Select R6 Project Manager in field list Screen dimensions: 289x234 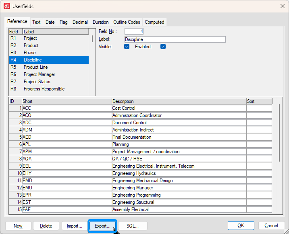click(39, 74)
